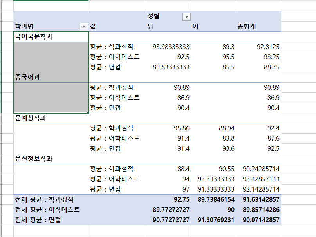This screenshot has height=237, width=316.
Task: Select the 전체 평균 : 어학테스트 label
Action: coord(47,210)
